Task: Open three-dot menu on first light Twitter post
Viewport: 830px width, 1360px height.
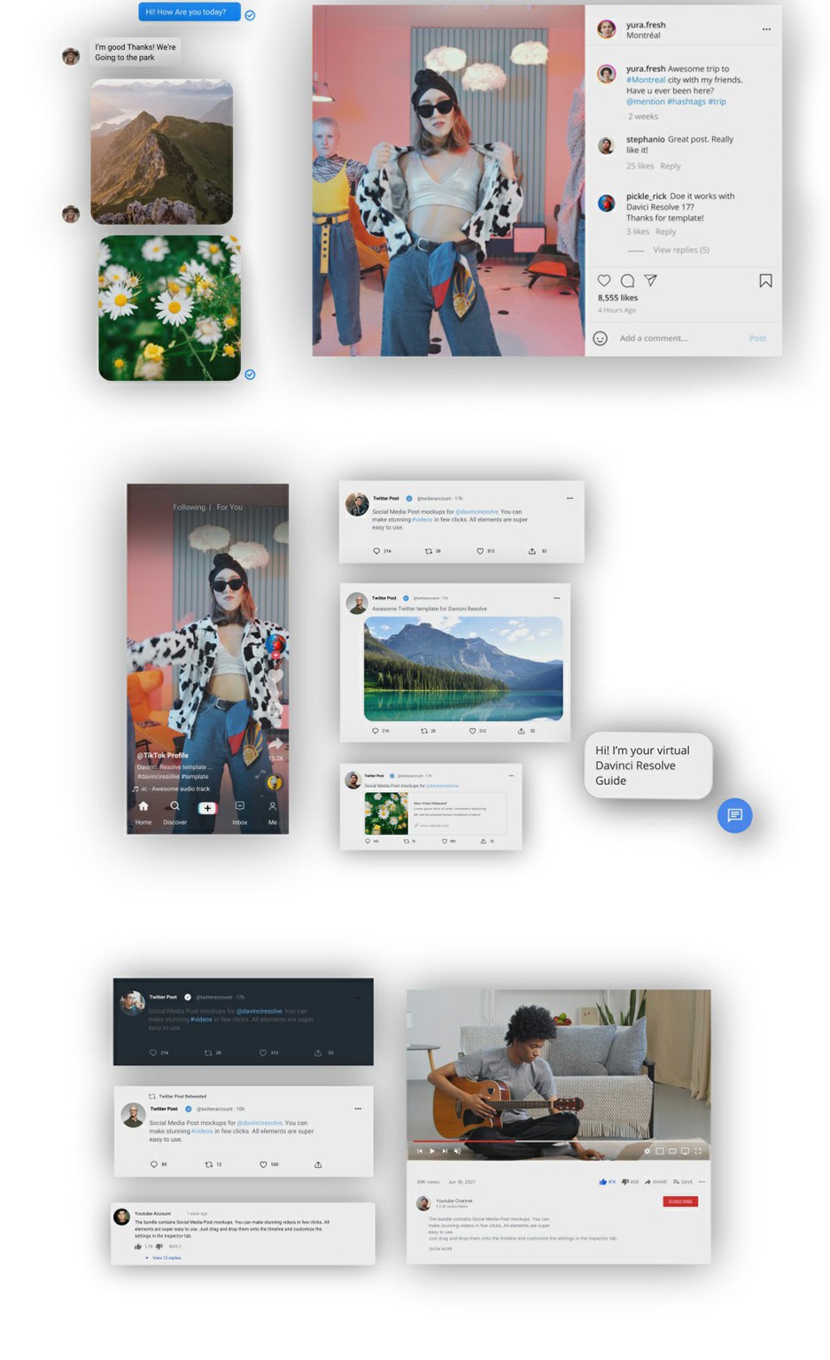Action: pos(570,498)
